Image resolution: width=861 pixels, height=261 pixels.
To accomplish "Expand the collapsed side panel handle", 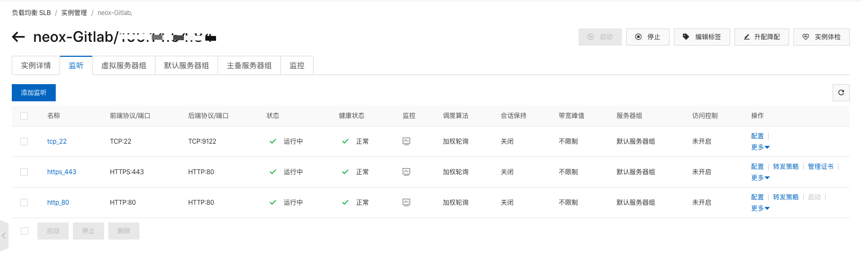I will (x=4, y=235).
